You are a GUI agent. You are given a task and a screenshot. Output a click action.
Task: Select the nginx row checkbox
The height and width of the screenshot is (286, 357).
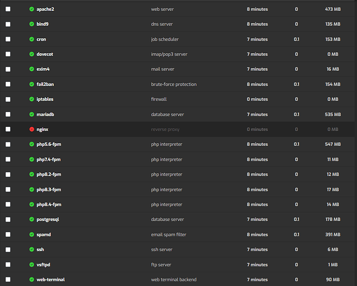tap(8, 129)
